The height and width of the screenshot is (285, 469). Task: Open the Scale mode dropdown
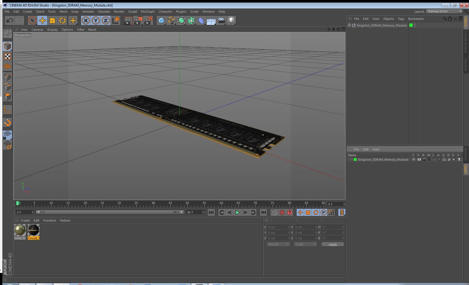point(305,244)
